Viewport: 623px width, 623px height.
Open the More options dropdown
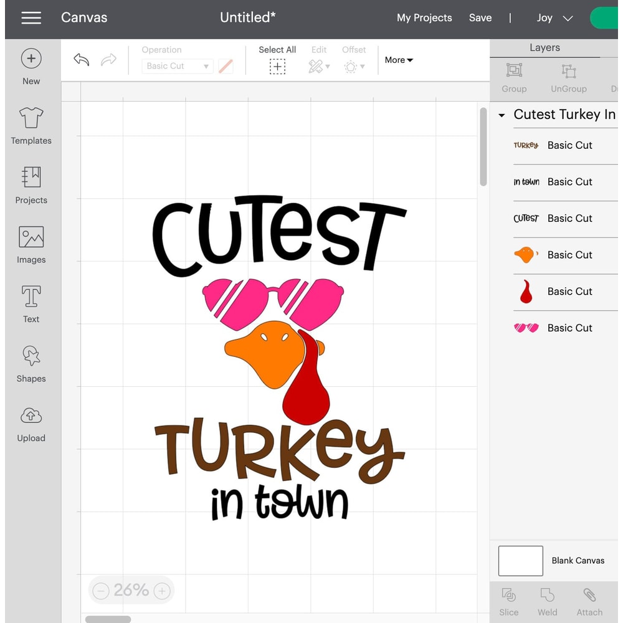point(399,60)
